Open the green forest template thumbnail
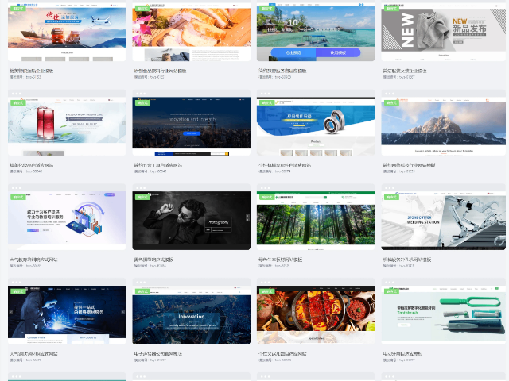 (x=316, y=221)
